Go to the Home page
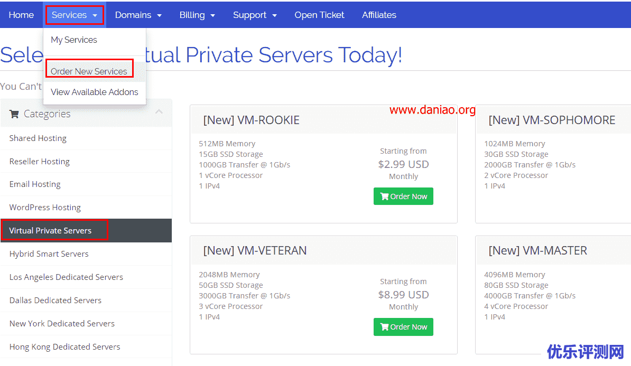 pyautogui.click(x=21, y=15)
